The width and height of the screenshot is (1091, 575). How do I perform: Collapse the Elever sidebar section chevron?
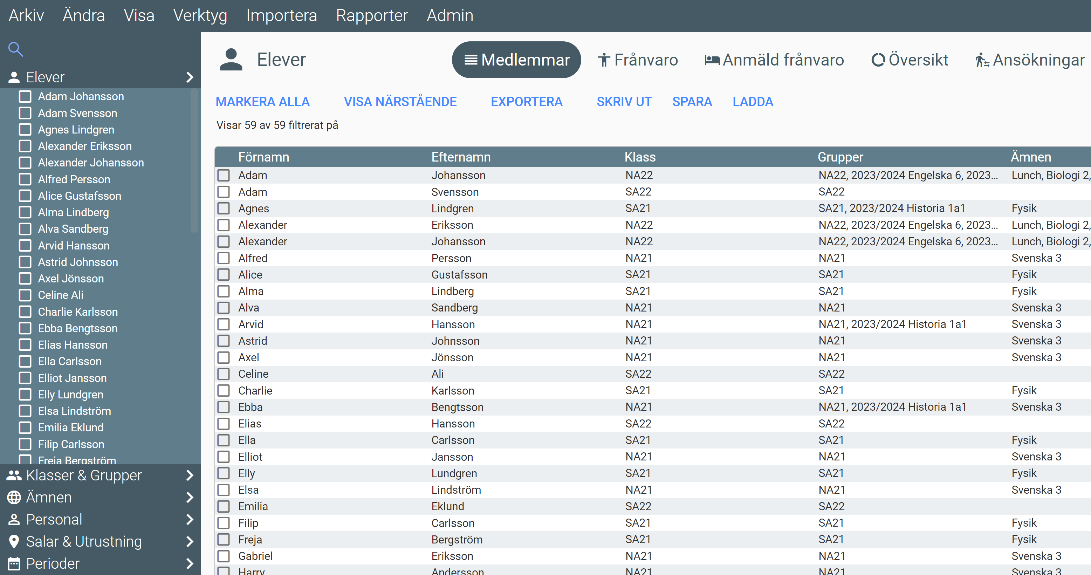[x=190, y=77]
